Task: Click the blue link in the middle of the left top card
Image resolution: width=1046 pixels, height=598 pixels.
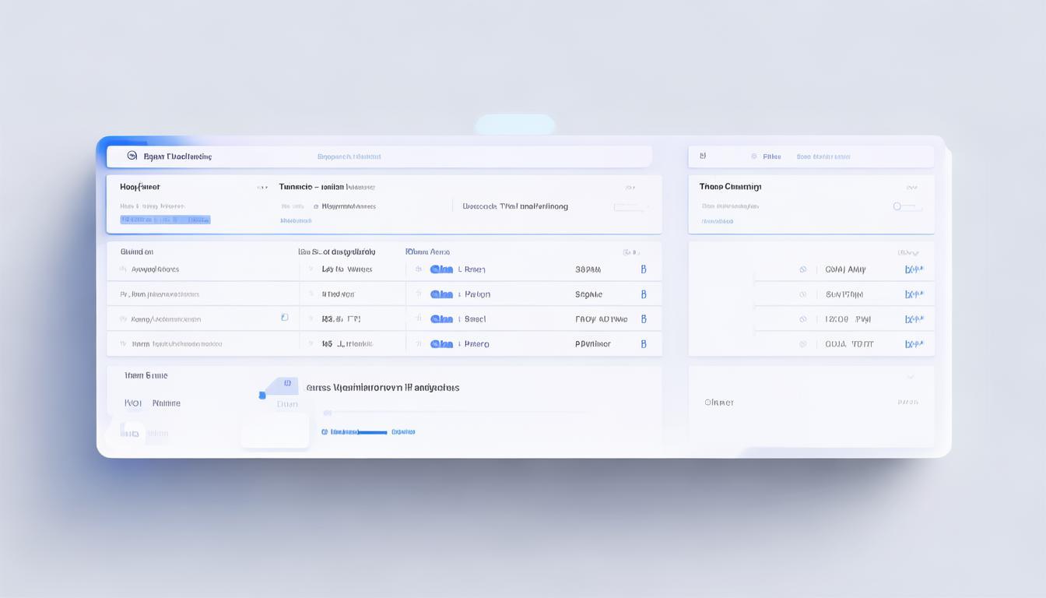Action: (296, 221)
